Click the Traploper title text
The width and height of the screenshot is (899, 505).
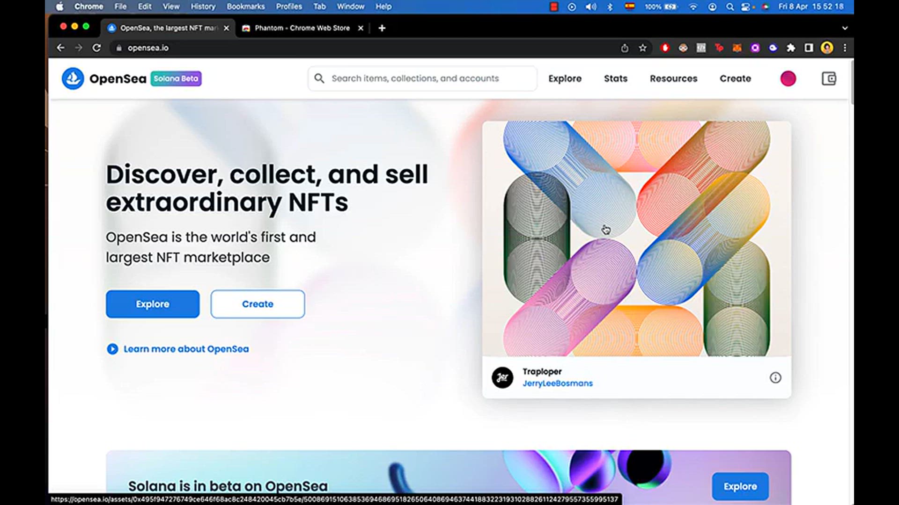click(542, 371)
